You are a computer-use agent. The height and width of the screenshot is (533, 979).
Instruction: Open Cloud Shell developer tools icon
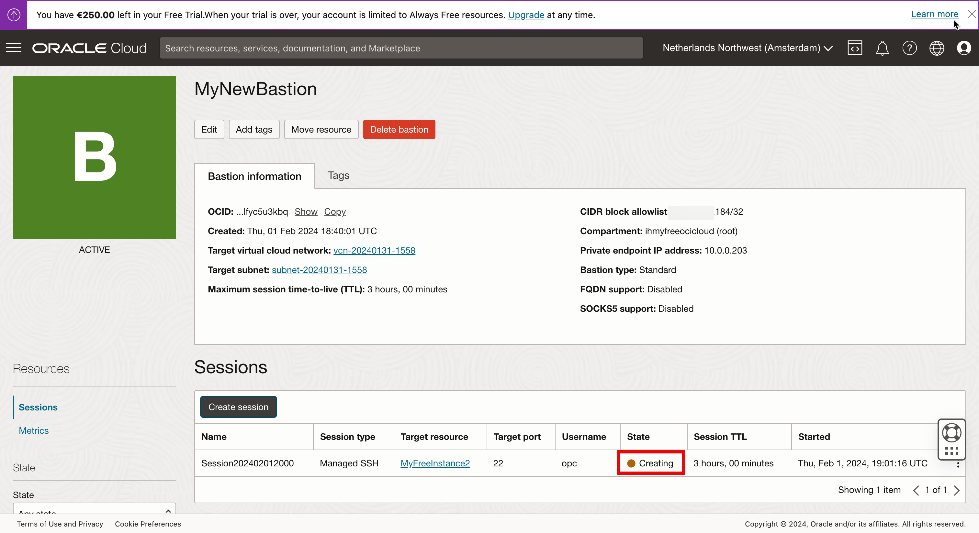point(854,48)
